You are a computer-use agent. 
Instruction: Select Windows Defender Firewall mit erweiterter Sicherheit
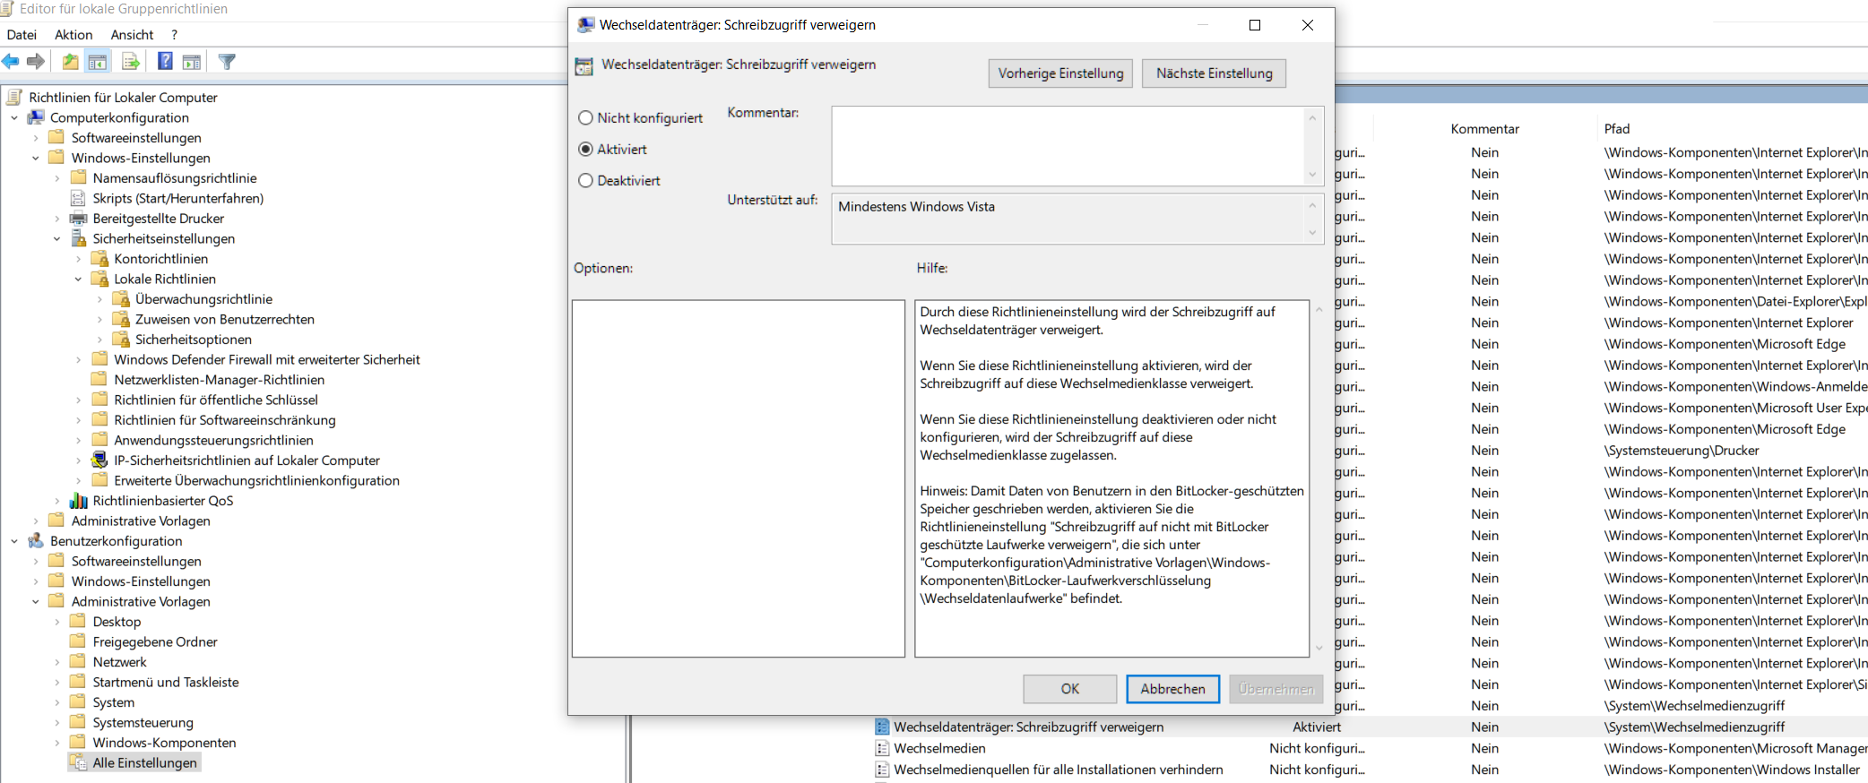[267, 359]
